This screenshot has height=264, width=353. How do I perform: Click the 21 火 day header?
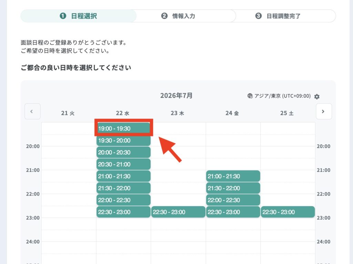click(x=68, y=113)
